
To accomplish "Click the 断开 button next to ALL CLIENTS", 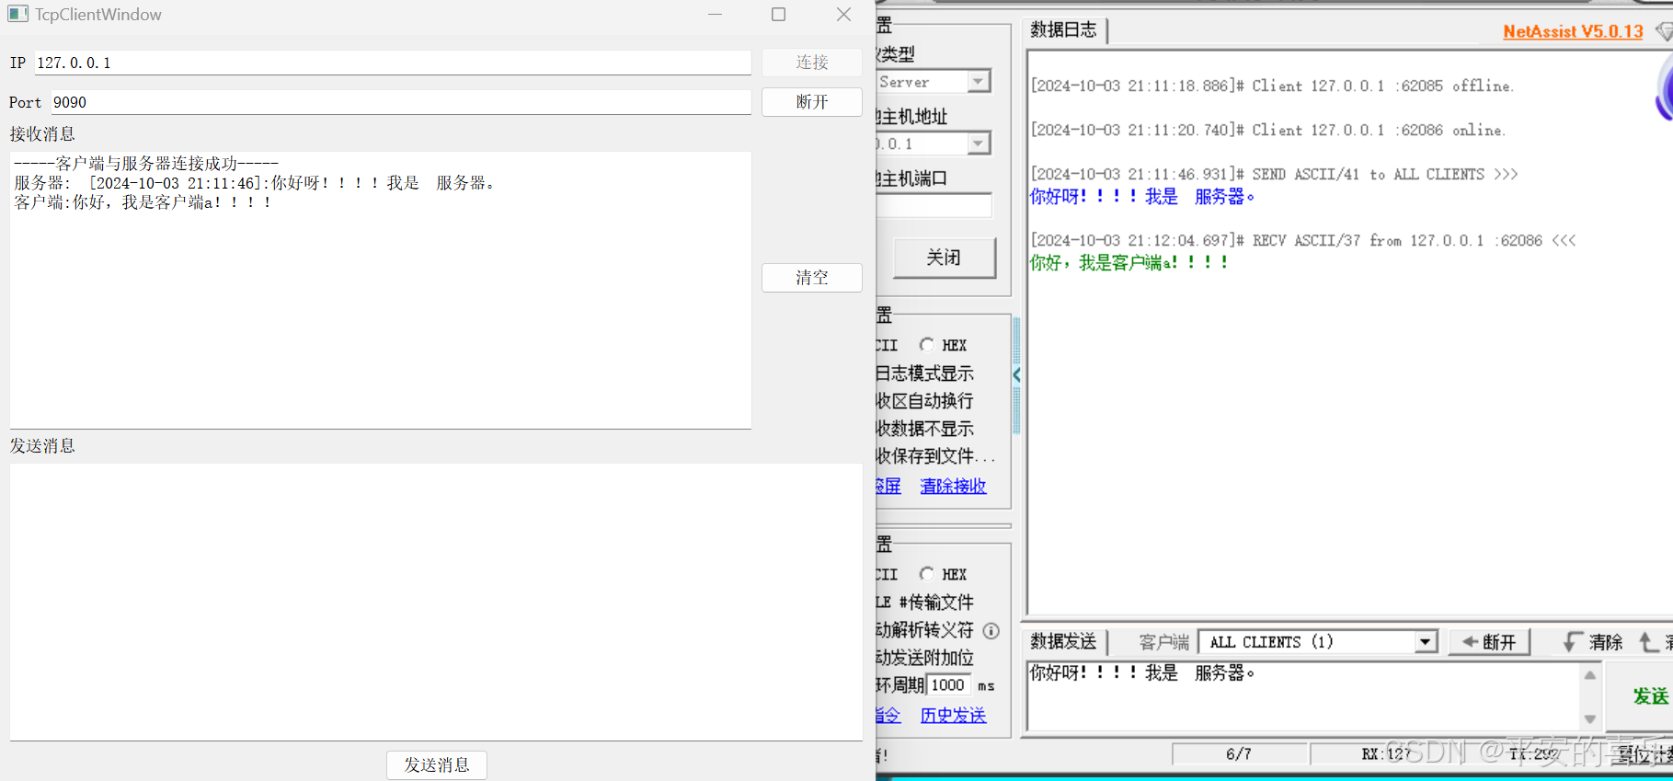I will pos(1489,642).
